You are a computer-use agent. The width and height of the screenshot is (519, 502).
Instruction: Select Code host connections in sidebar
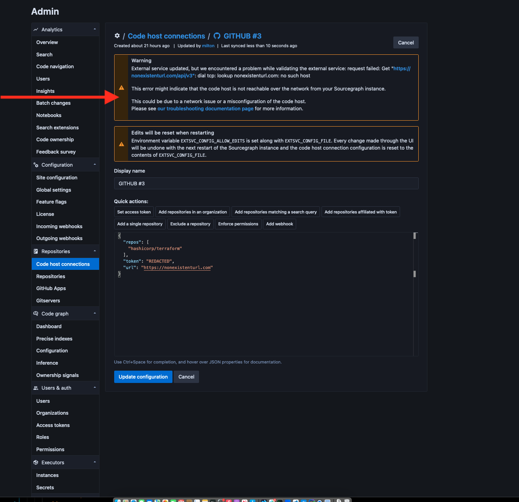(x=65, y=264)
